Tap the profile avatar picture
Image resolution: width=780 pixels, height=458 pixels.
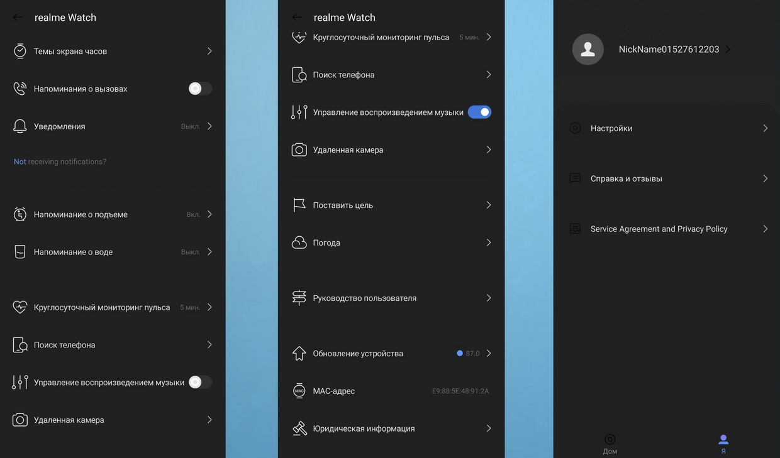click(588, 49)
